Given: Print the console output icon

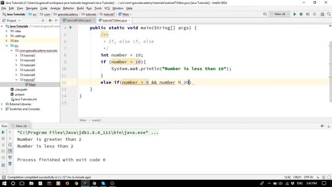Looking at the screenshot, I should click(10, 157).
